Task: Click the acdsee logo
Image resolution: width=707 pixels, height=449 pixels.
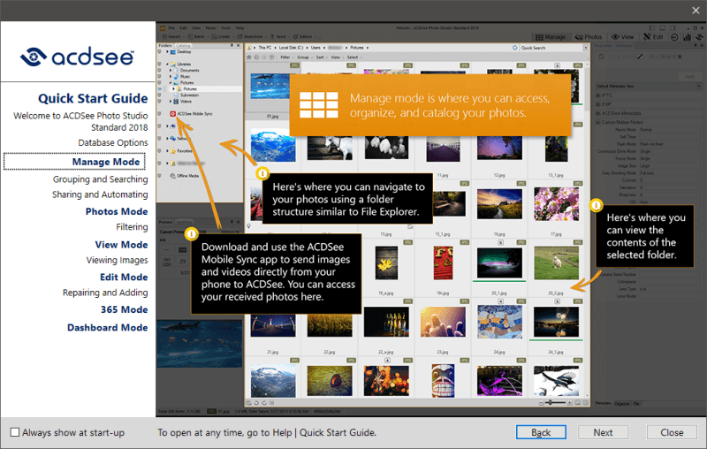Action: coord(77,57)
